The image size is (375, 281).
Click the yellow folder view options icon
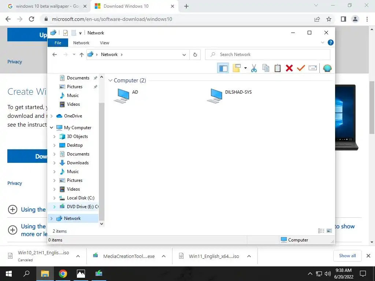tap(237, 68)
